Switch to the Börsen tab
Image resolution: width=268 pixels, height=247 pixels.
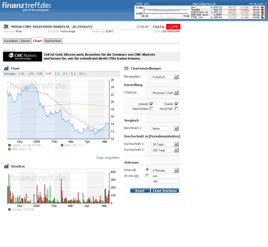(x=26, y=41)
